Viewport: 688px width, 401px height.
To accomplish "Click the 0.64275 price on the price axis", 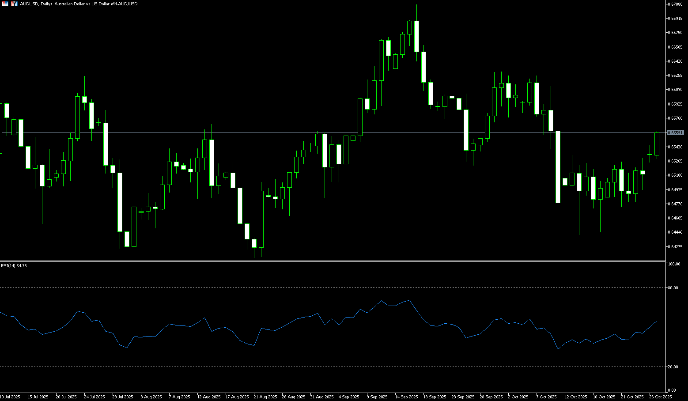I will 675,246.
